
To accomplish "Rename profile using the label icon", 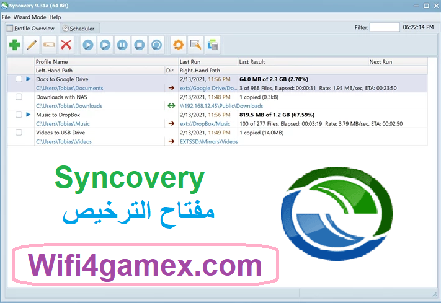I will point(49,45).
